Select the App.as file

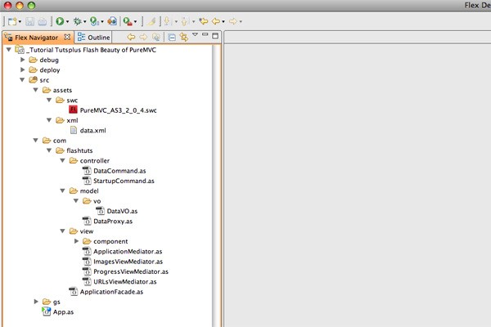[x=63, y=312]
